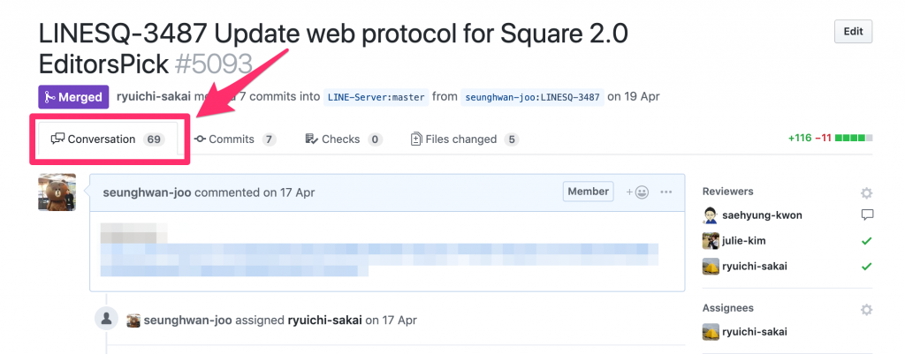Click ryuichi-sakai in the assigned event

324,320
